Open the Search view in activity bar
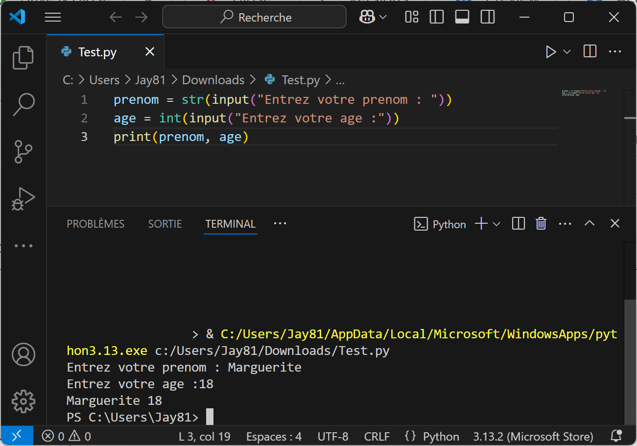Viewport: 637px width, 446px height. click(23, 104)
